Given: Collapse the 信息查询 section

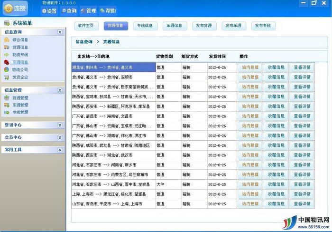Looking at the screenshot, I should [x=60, y=32].
